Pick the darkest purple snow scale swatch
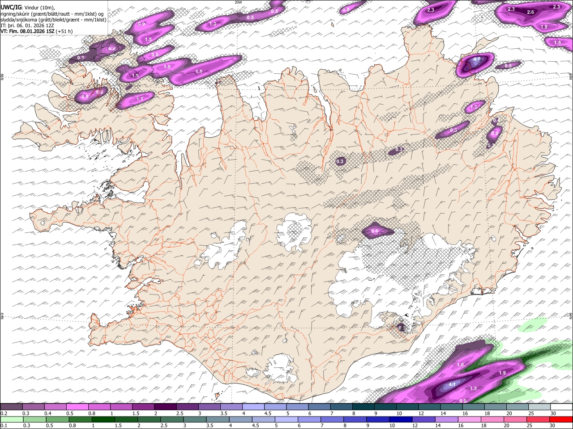This screenshot has height=429, width=573. pyautogui.click(x=165, y=407)
